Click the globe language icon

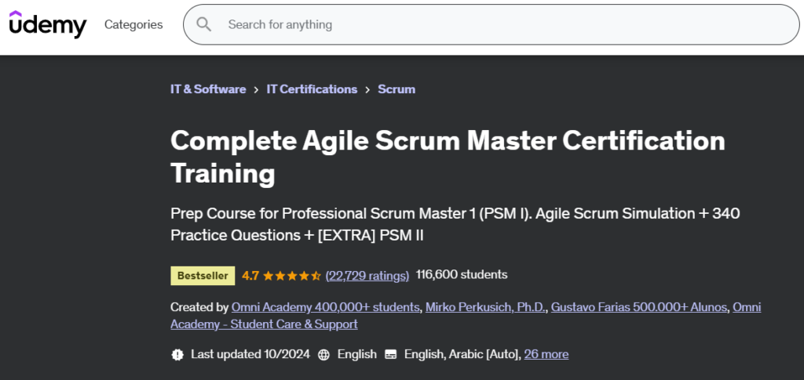(323, 354)
